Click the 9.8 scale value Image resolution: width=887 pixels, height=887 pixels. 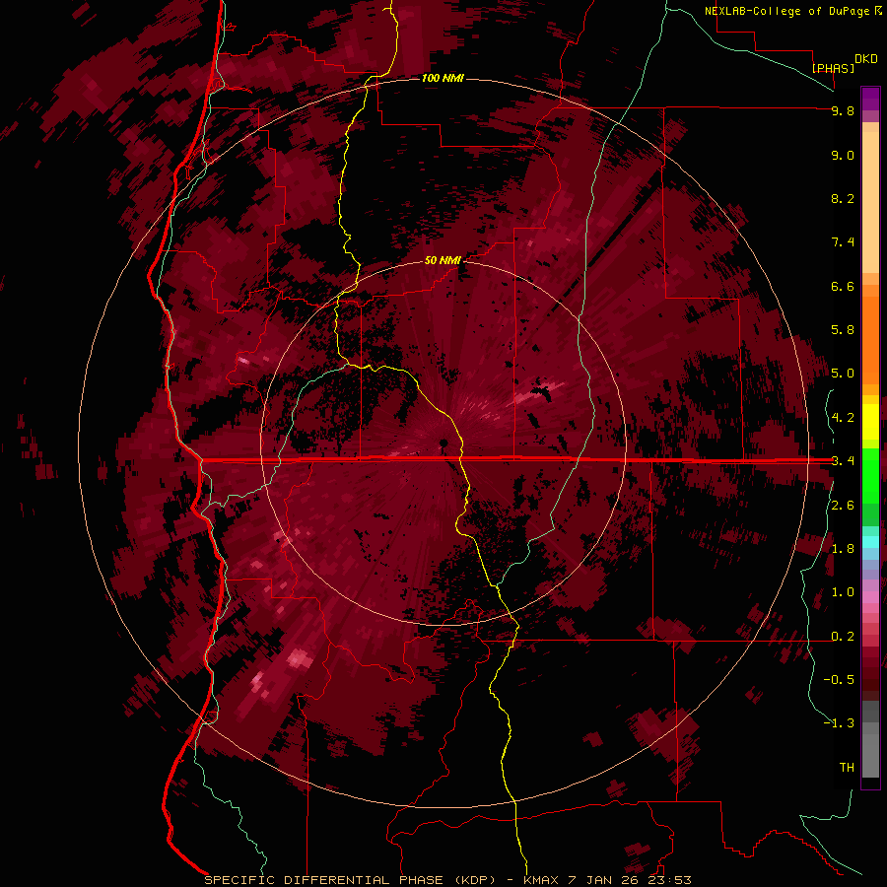[843, 110]
